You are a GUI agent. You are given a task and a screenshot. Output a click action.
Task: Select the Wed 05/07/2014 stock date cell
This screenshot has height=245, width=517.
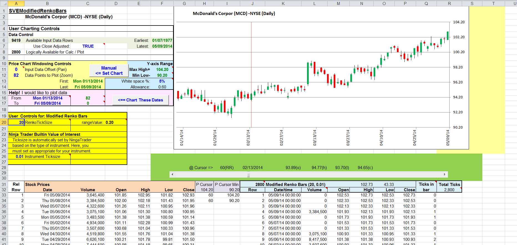point(47,206)
